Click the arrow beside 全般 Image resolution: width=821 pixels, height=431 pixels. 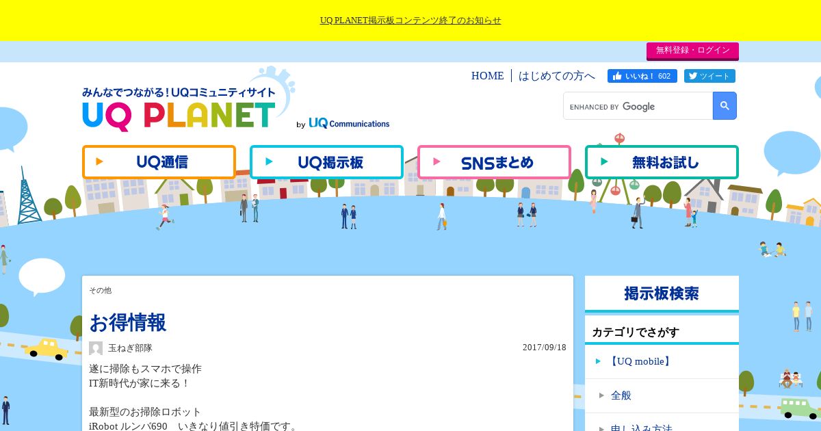601,395
